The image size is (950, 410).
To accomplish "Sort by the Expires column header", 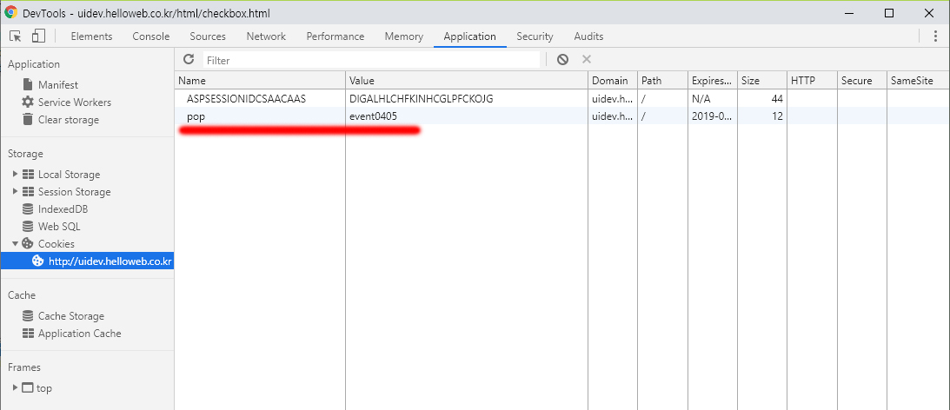I will click(x=713, y=81).
